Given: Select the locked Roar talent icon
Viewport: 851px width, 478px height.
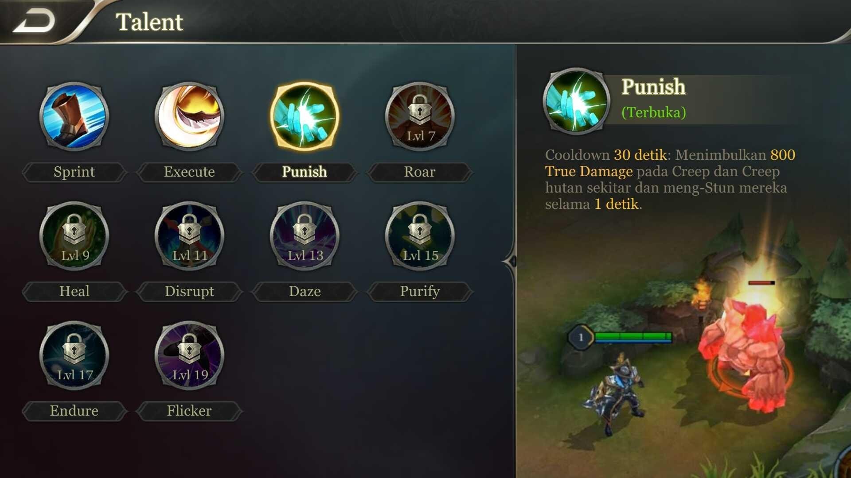Looking at the screenshot, I should [x=420, y=116].
